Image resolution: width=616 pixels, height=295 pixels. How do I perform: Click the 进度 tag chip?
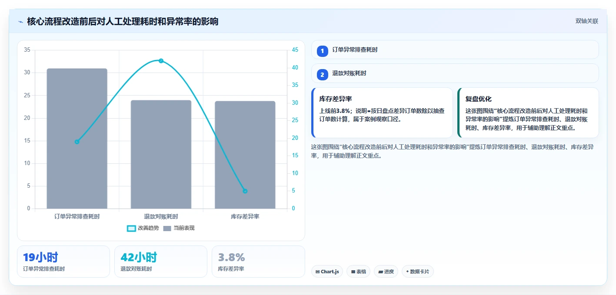click(386, 272)
